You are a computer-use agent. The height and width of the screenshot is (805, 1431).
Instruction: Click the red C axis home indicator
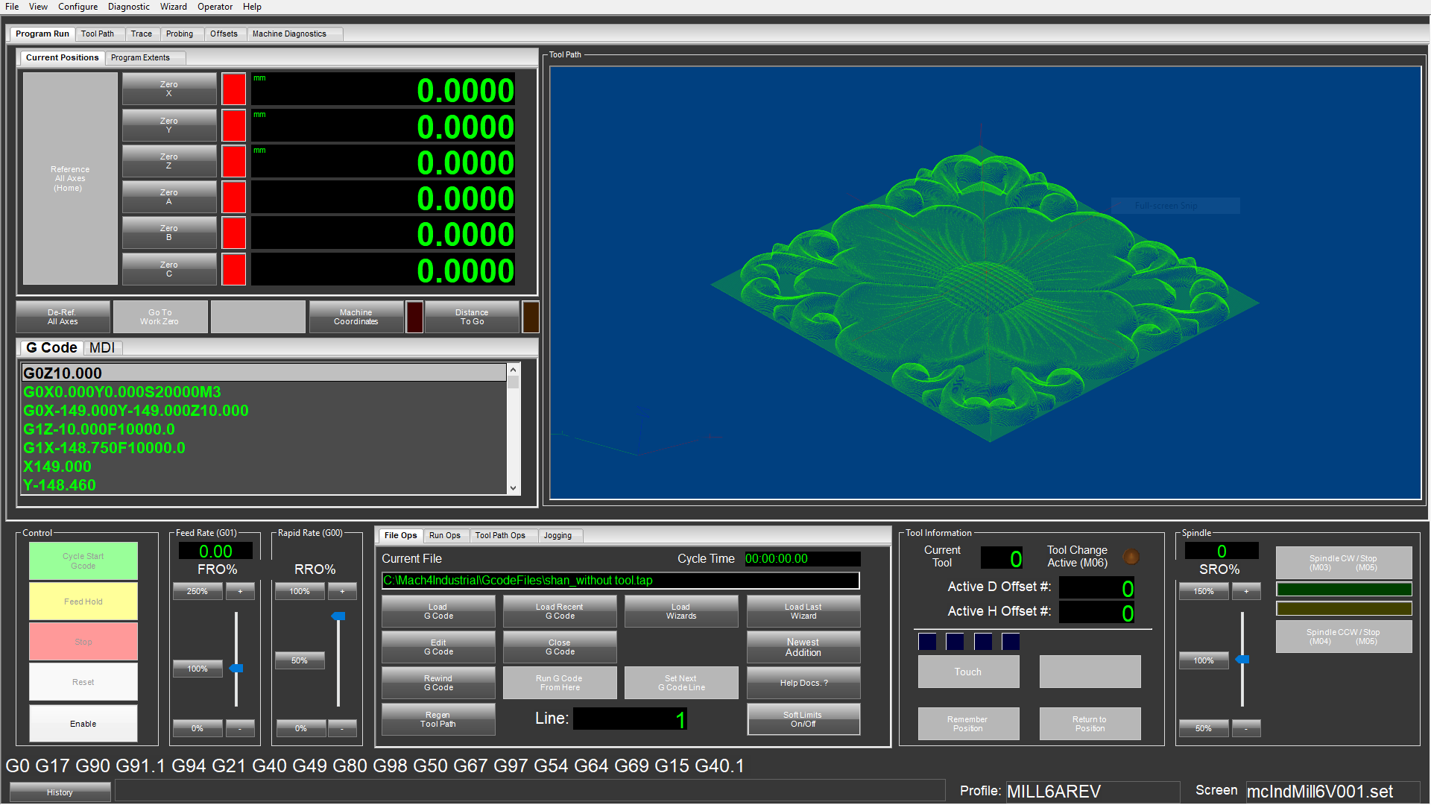pyautogui.click(x=233, y=269)
